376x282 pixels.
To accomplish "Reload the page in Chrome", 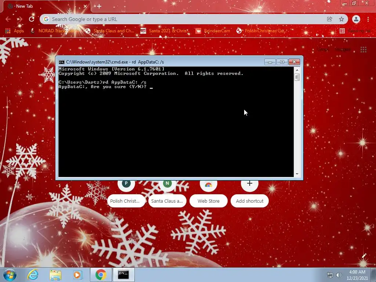I will pyautogui.click(x=32, y=19).
